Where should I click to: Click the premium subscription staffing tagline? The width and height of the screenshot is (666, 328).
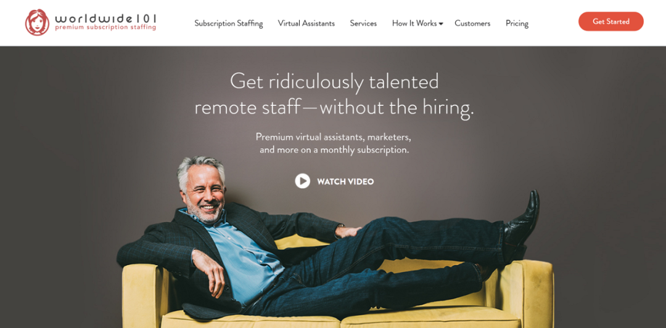tap(105, 28)
